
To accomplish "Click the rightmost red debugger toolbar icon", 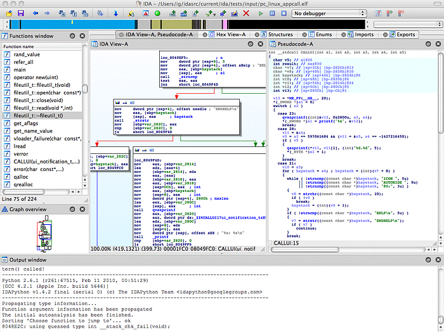I will [401, 13].
